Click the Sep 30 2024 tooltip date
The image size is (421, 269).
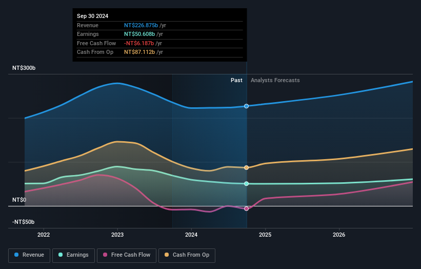click(93, 16)
